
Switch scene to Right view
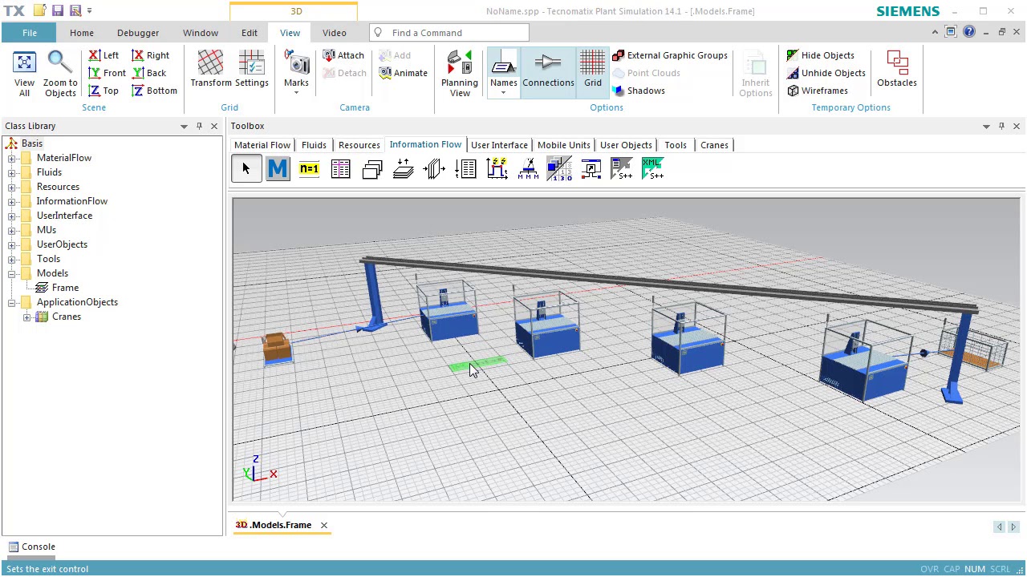[150, 55]
